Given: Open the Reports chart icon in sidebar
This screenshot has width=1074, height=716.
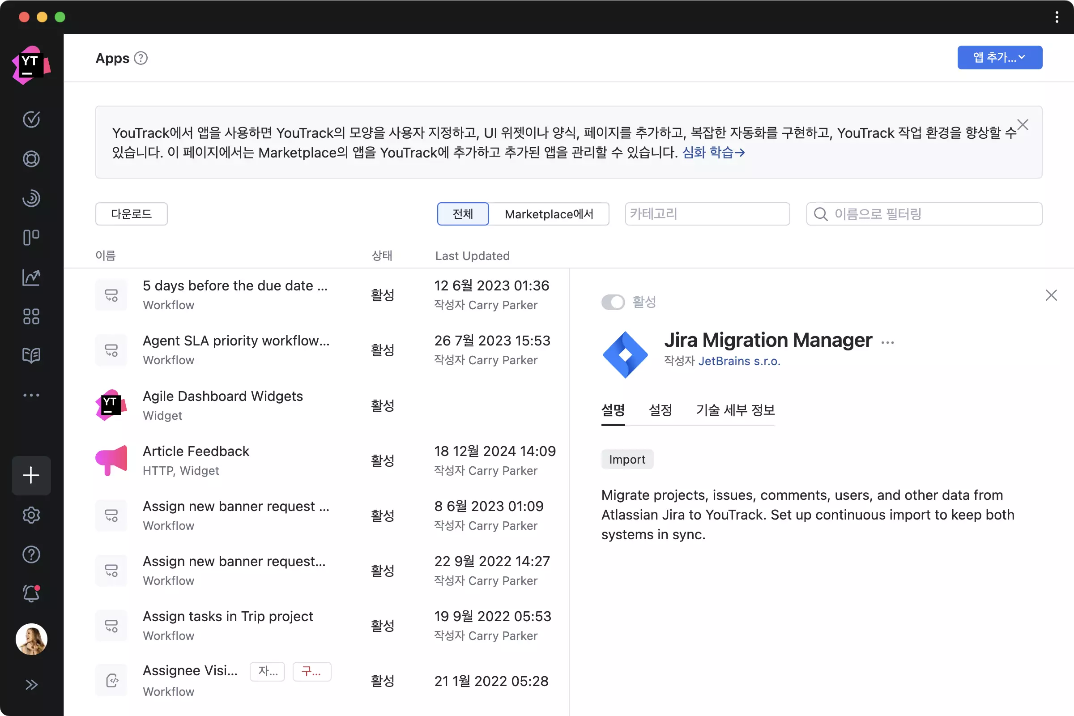Looking at the screenshot, I should [x=31, y=277].
